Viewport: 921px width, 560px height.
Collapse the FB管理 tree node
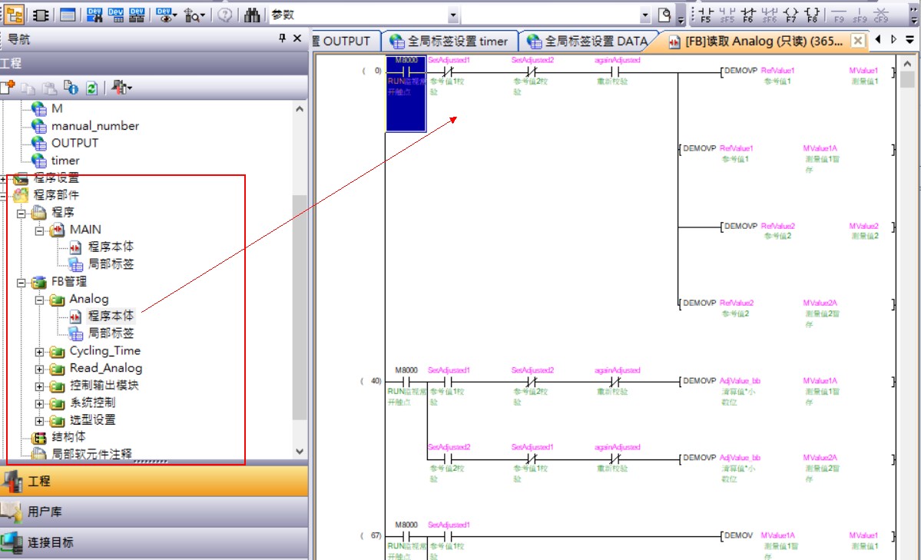tap(22, 282)
